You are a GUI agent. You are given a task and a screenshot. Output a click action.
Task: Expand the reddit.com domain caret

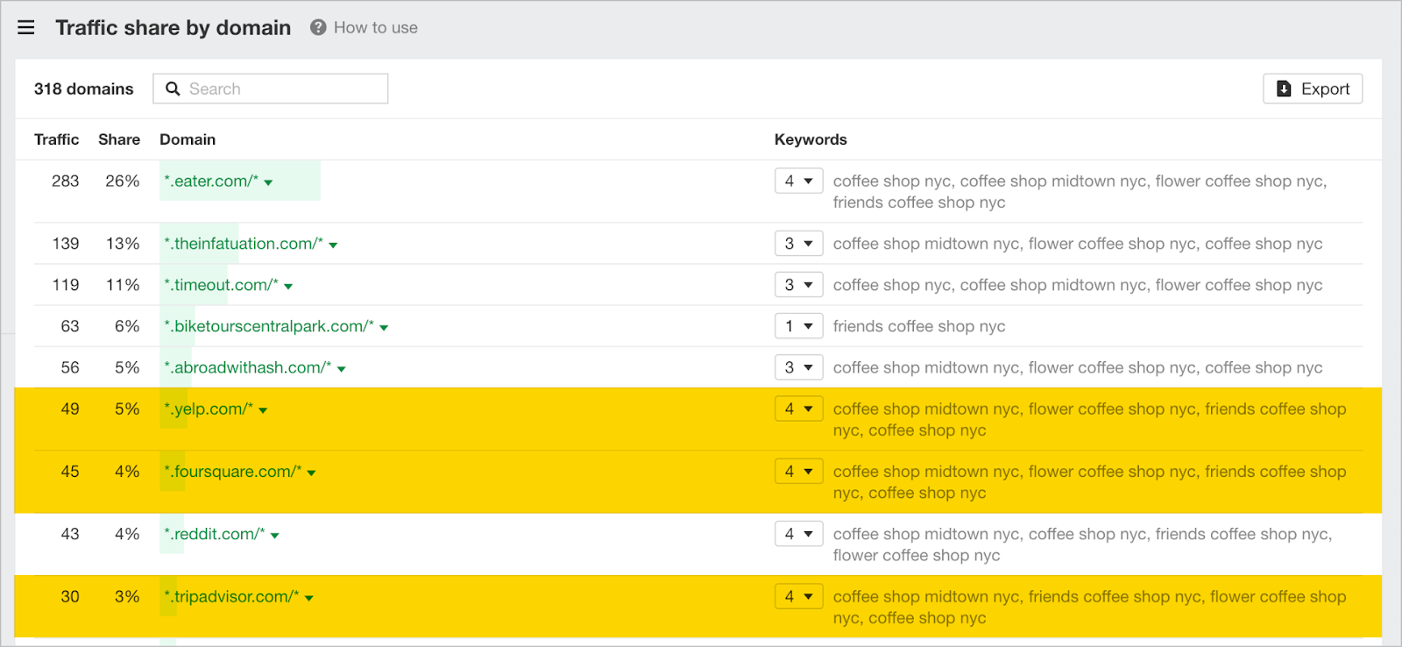click(275, 536)
